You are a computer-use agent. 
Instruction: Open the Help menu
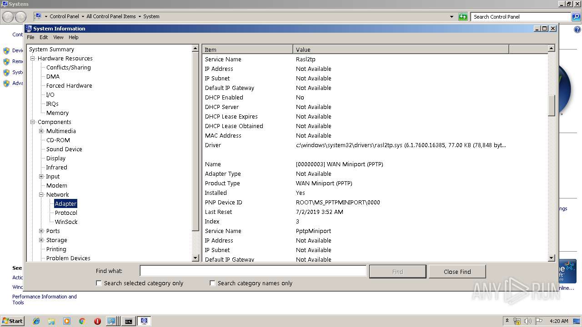(x=74, y=37)
